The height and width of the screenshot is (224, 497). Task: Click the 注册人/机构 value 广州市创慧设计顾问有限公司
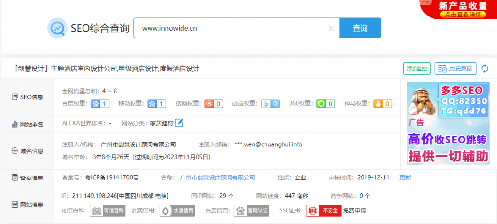138,144
